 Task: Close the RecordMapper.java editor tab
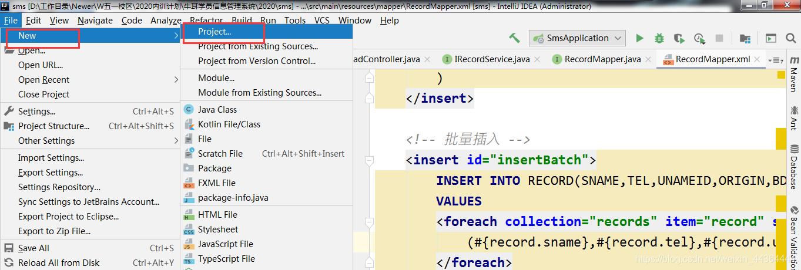649,59
